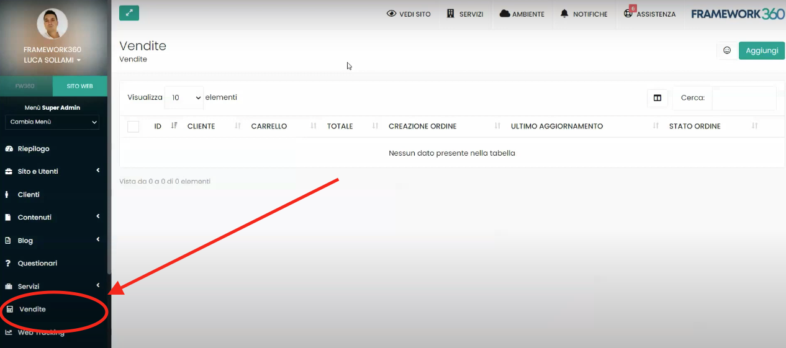
Task: Switch to the FW360 tab
Action: click(x=25, y=86)
